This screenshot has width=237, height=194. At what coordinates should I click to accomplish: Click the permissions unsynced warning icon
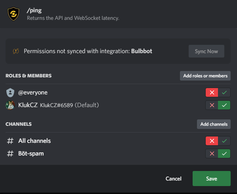pyautogui.click(x=16, y=51)
